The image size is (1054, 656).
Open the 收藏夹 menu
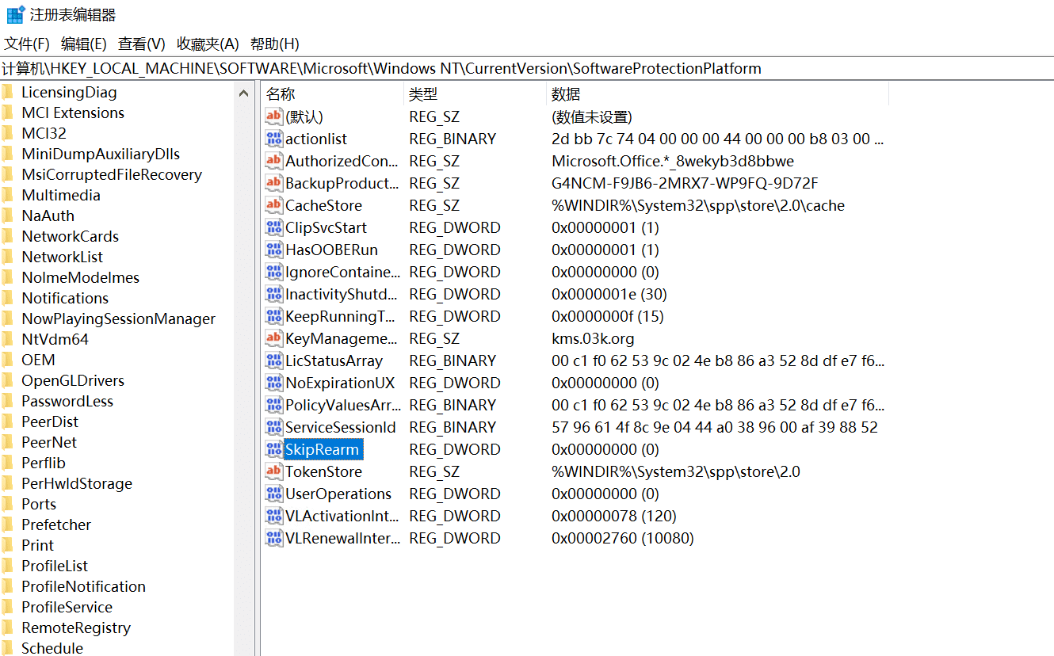[206, 44]
